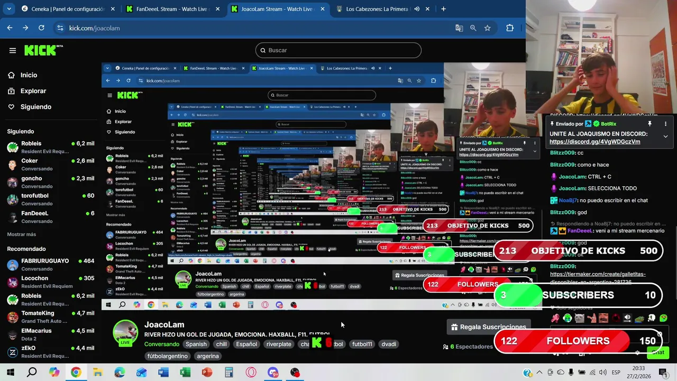This screenshot has height=381, width=677.
Task: Go forward with the browser forward arrow
Action: (25, 28)
